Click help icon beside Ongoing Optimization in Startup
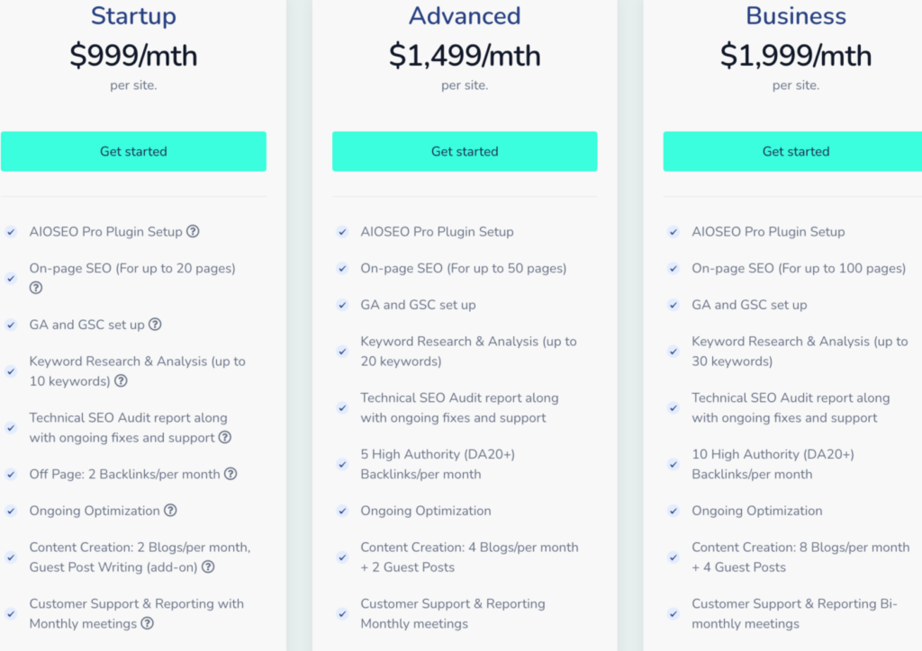Viewport: 922px width, 651px height. 170,511
